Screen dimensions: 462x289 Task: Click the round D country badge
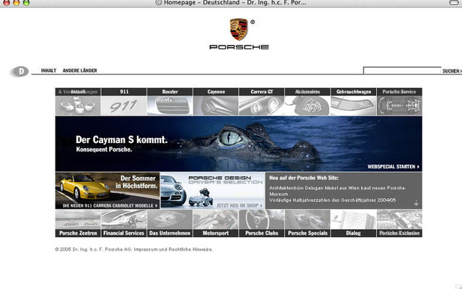(20, 72)
